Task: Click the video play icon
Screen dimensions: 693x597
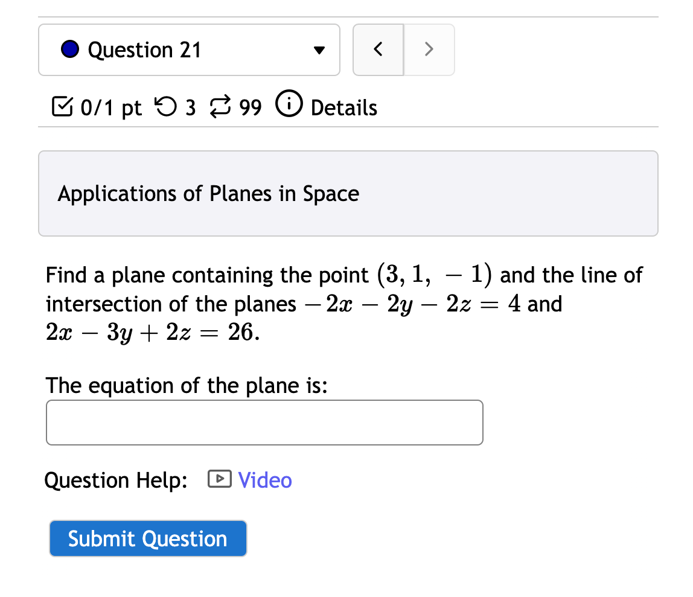Action: click(219, 479)
